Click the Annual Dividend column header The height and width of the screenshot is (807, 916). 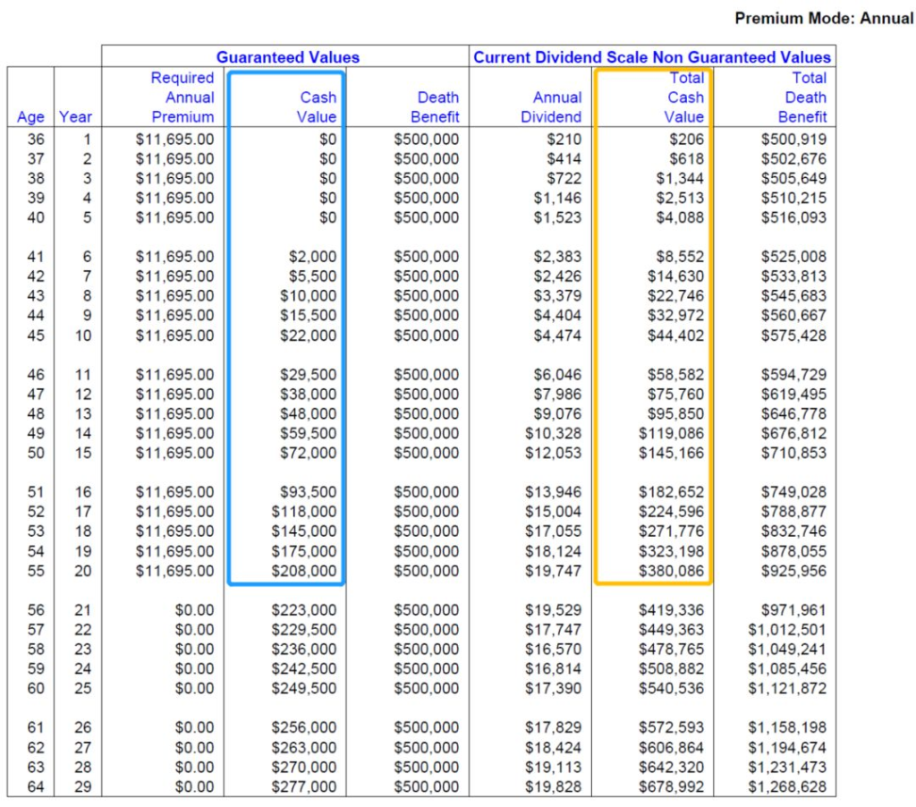[x=556, y=106]
